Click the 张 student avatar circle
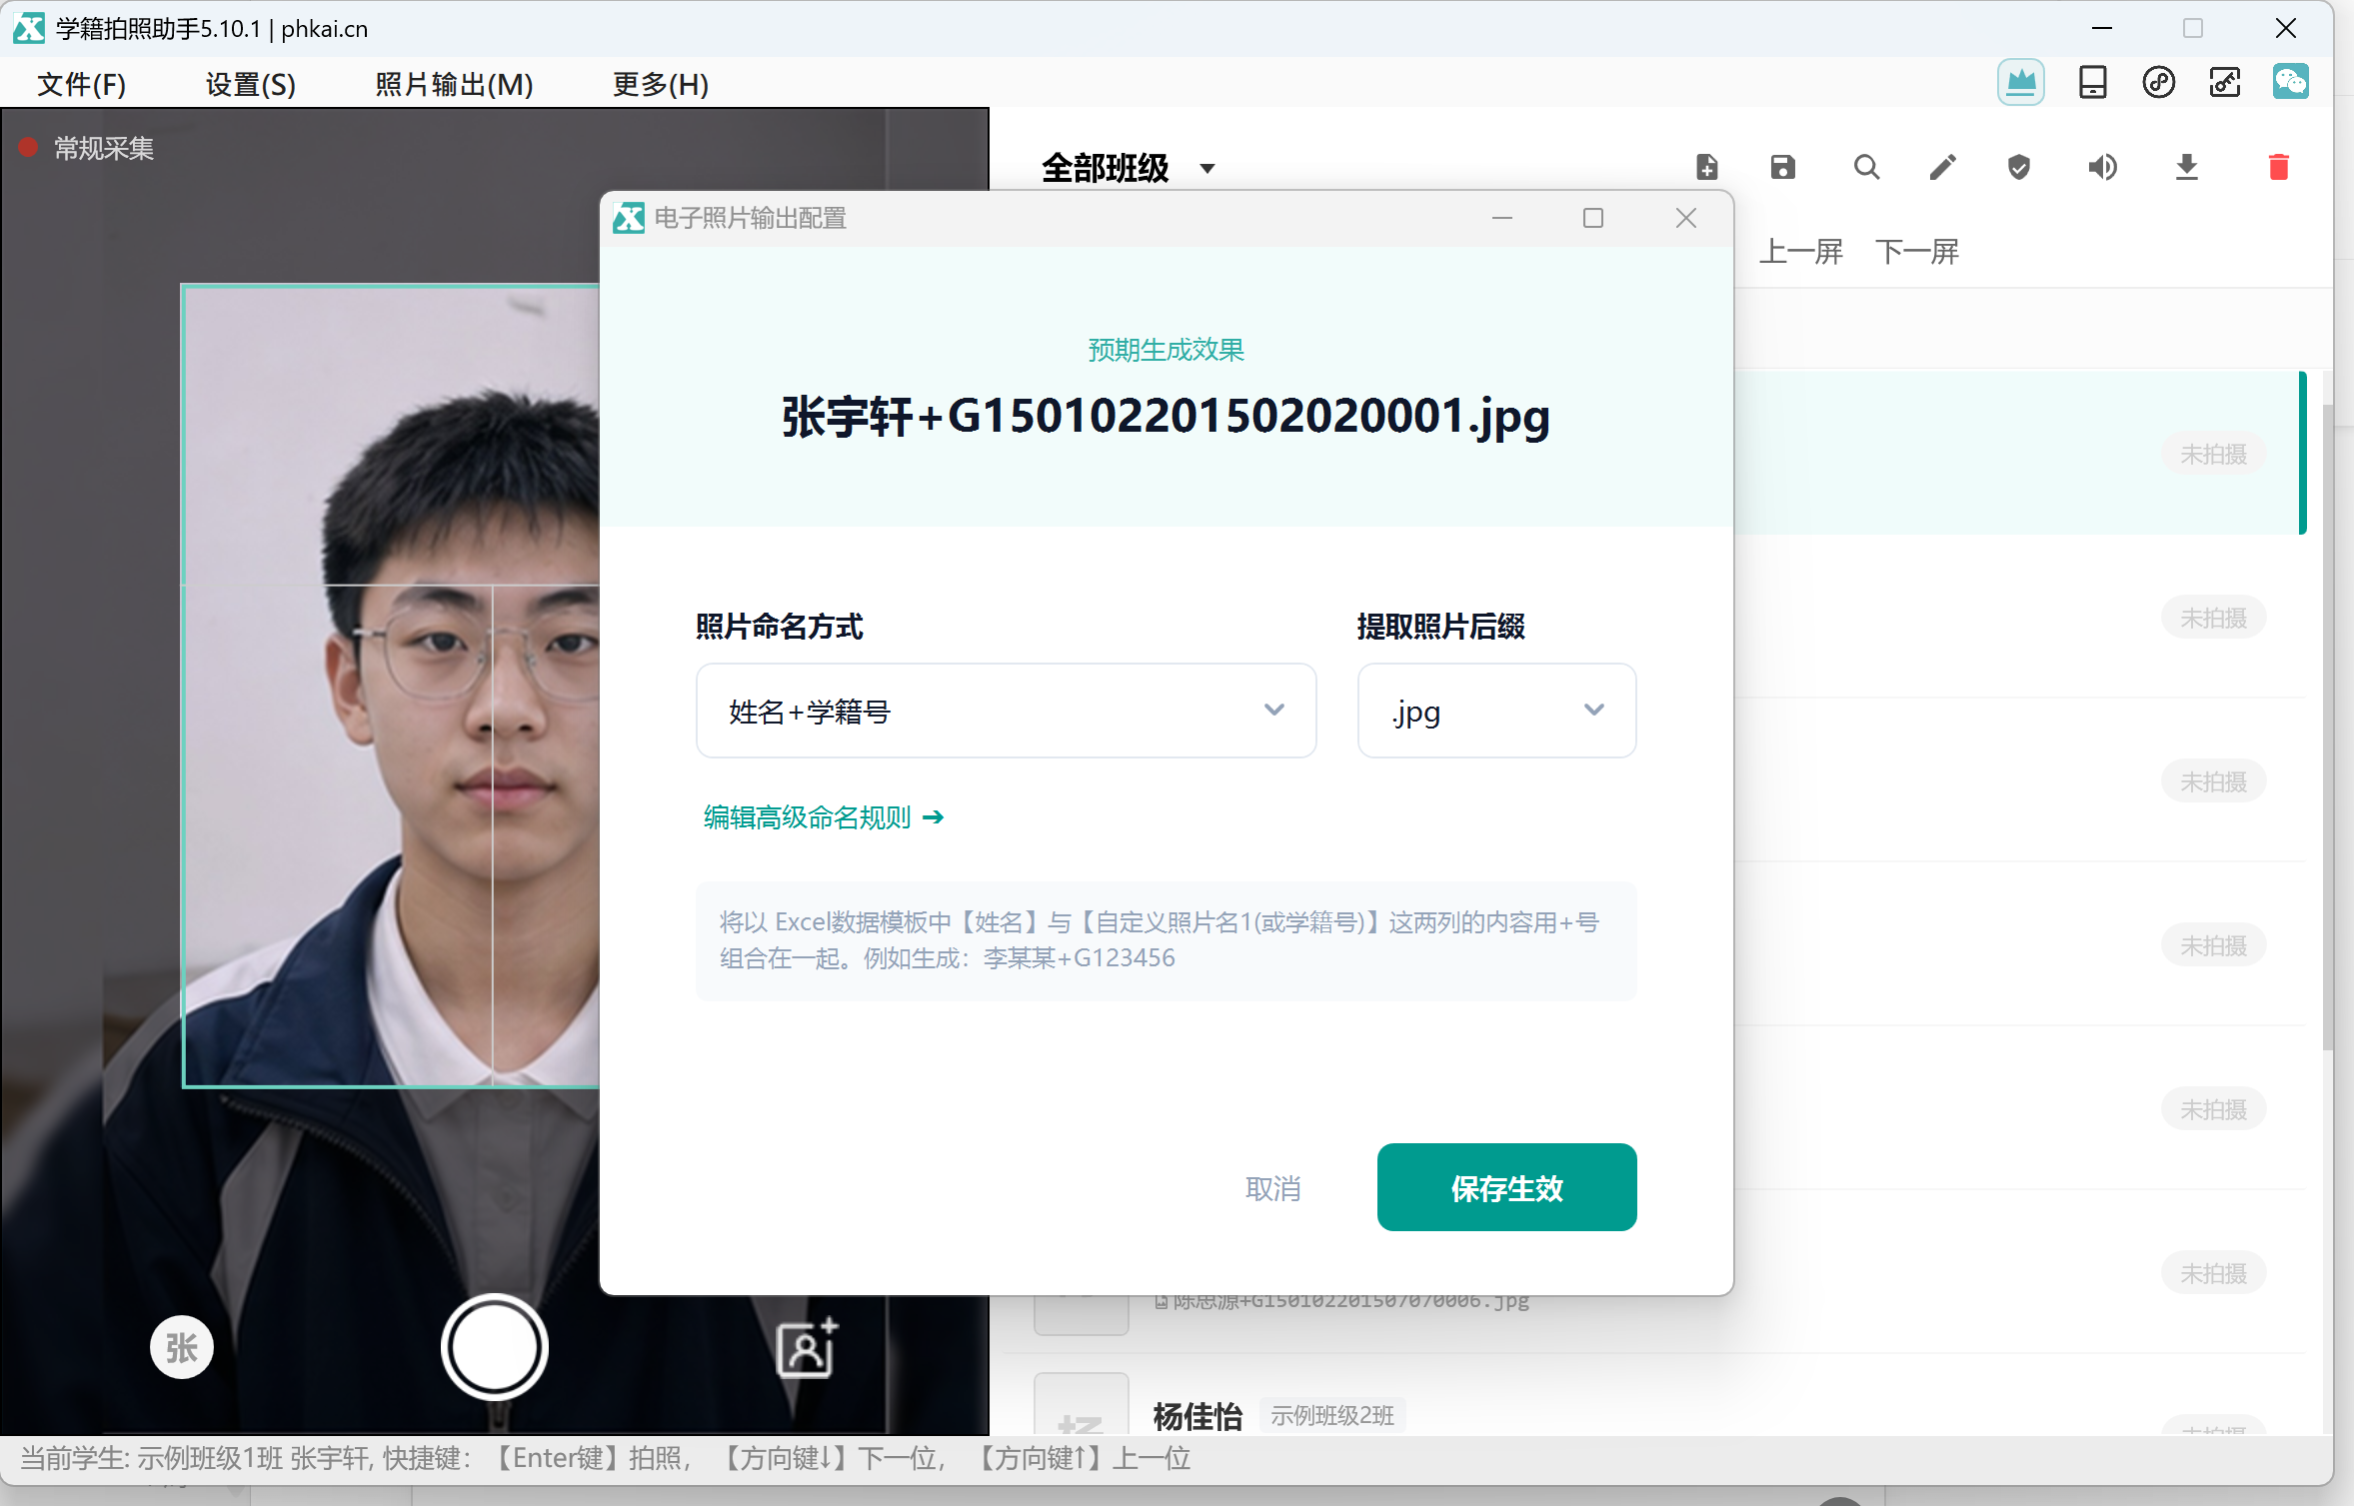Screen dimensions: 2354x1506 click(x=181, y=1347)
